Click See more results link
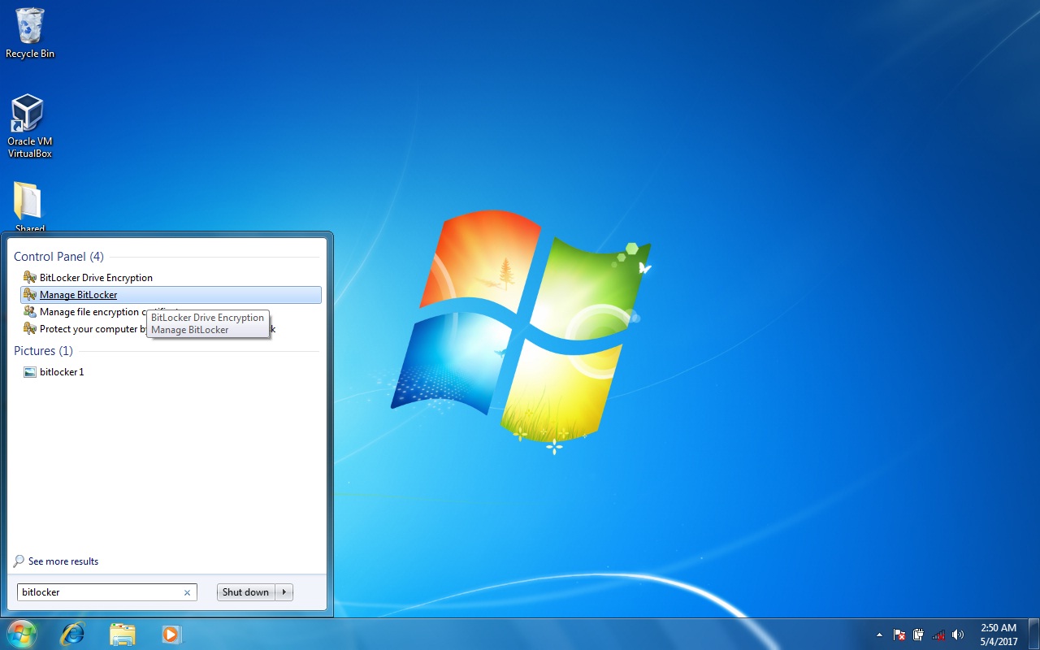 click(63, 561)
